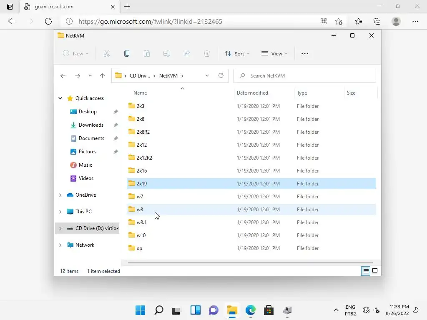Click the Search NetKVM field

pyautogui.click(x=305, y=76)
